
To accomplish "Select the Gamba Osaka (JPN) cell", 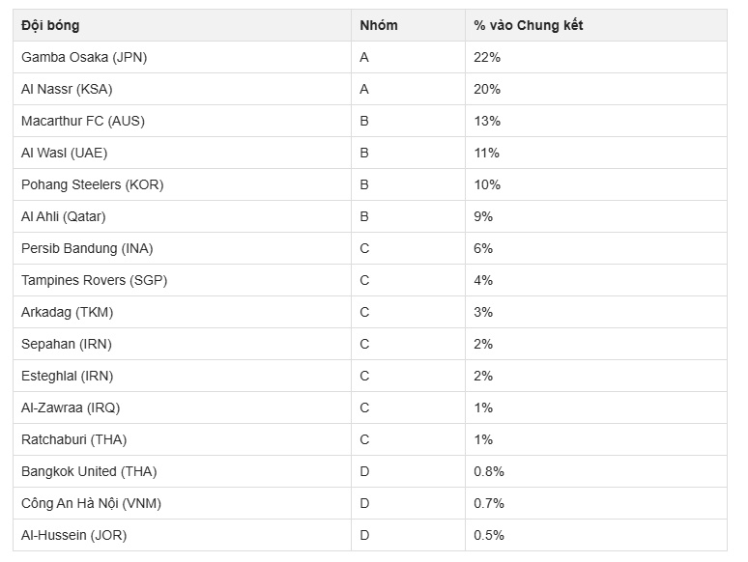I will (84, 57).
